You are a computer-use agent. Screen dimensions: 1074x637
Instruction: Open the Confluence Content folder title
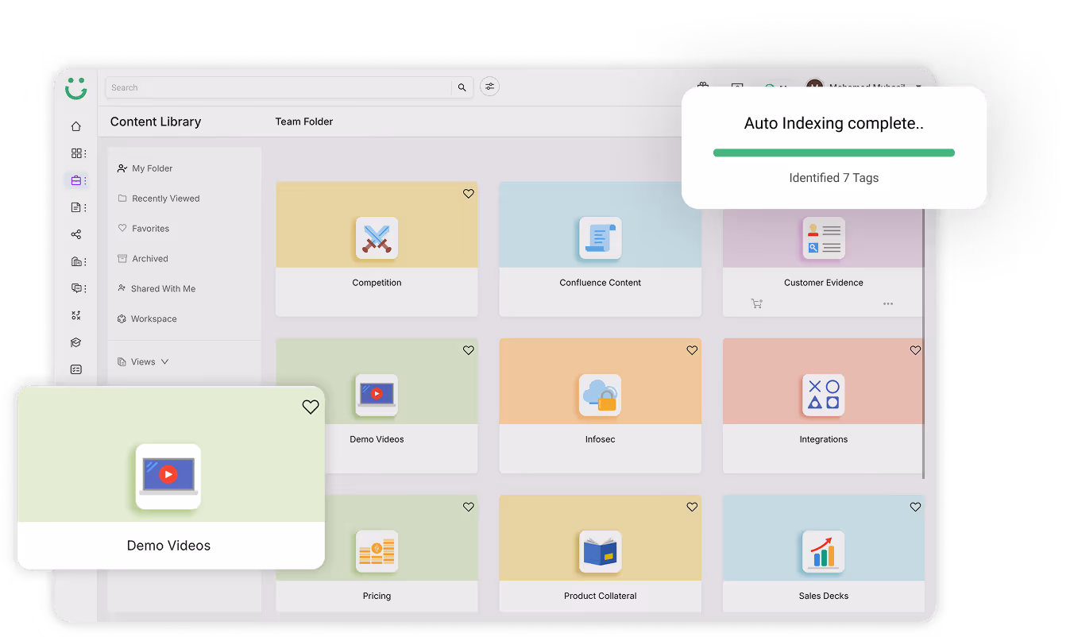[x=600, y=283]
